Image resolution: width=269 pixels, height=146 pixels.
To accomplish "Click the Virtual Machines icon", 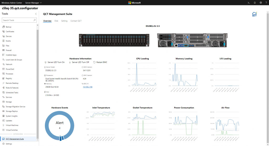I will [x=3, y=125].
